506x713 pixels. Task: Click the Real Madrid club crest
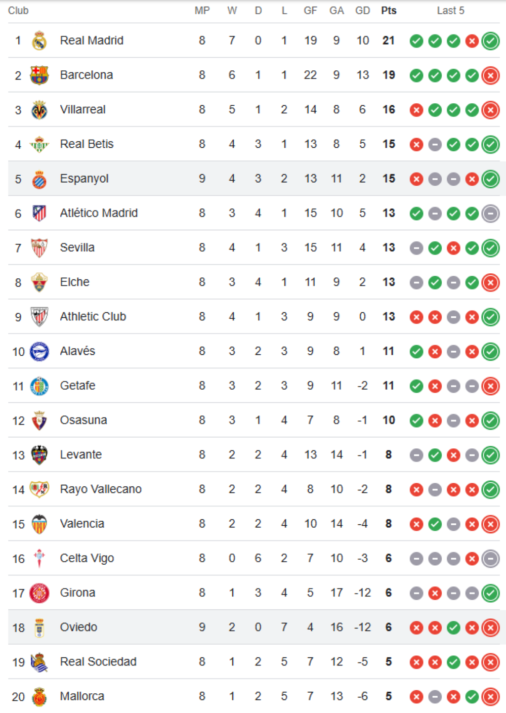tap(39, 40)
